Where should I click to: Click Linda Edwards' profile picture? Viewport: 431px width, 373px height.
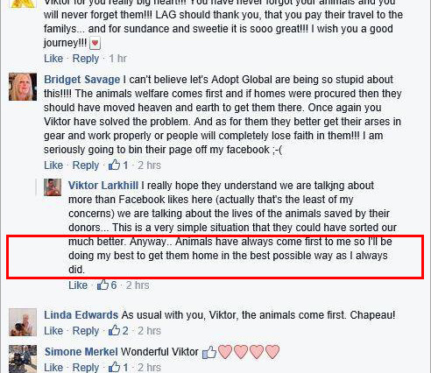tap(23, 322)
